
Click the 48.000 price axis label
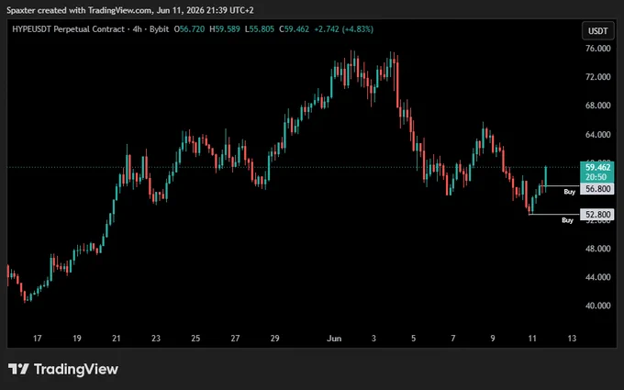coord(597,249)
